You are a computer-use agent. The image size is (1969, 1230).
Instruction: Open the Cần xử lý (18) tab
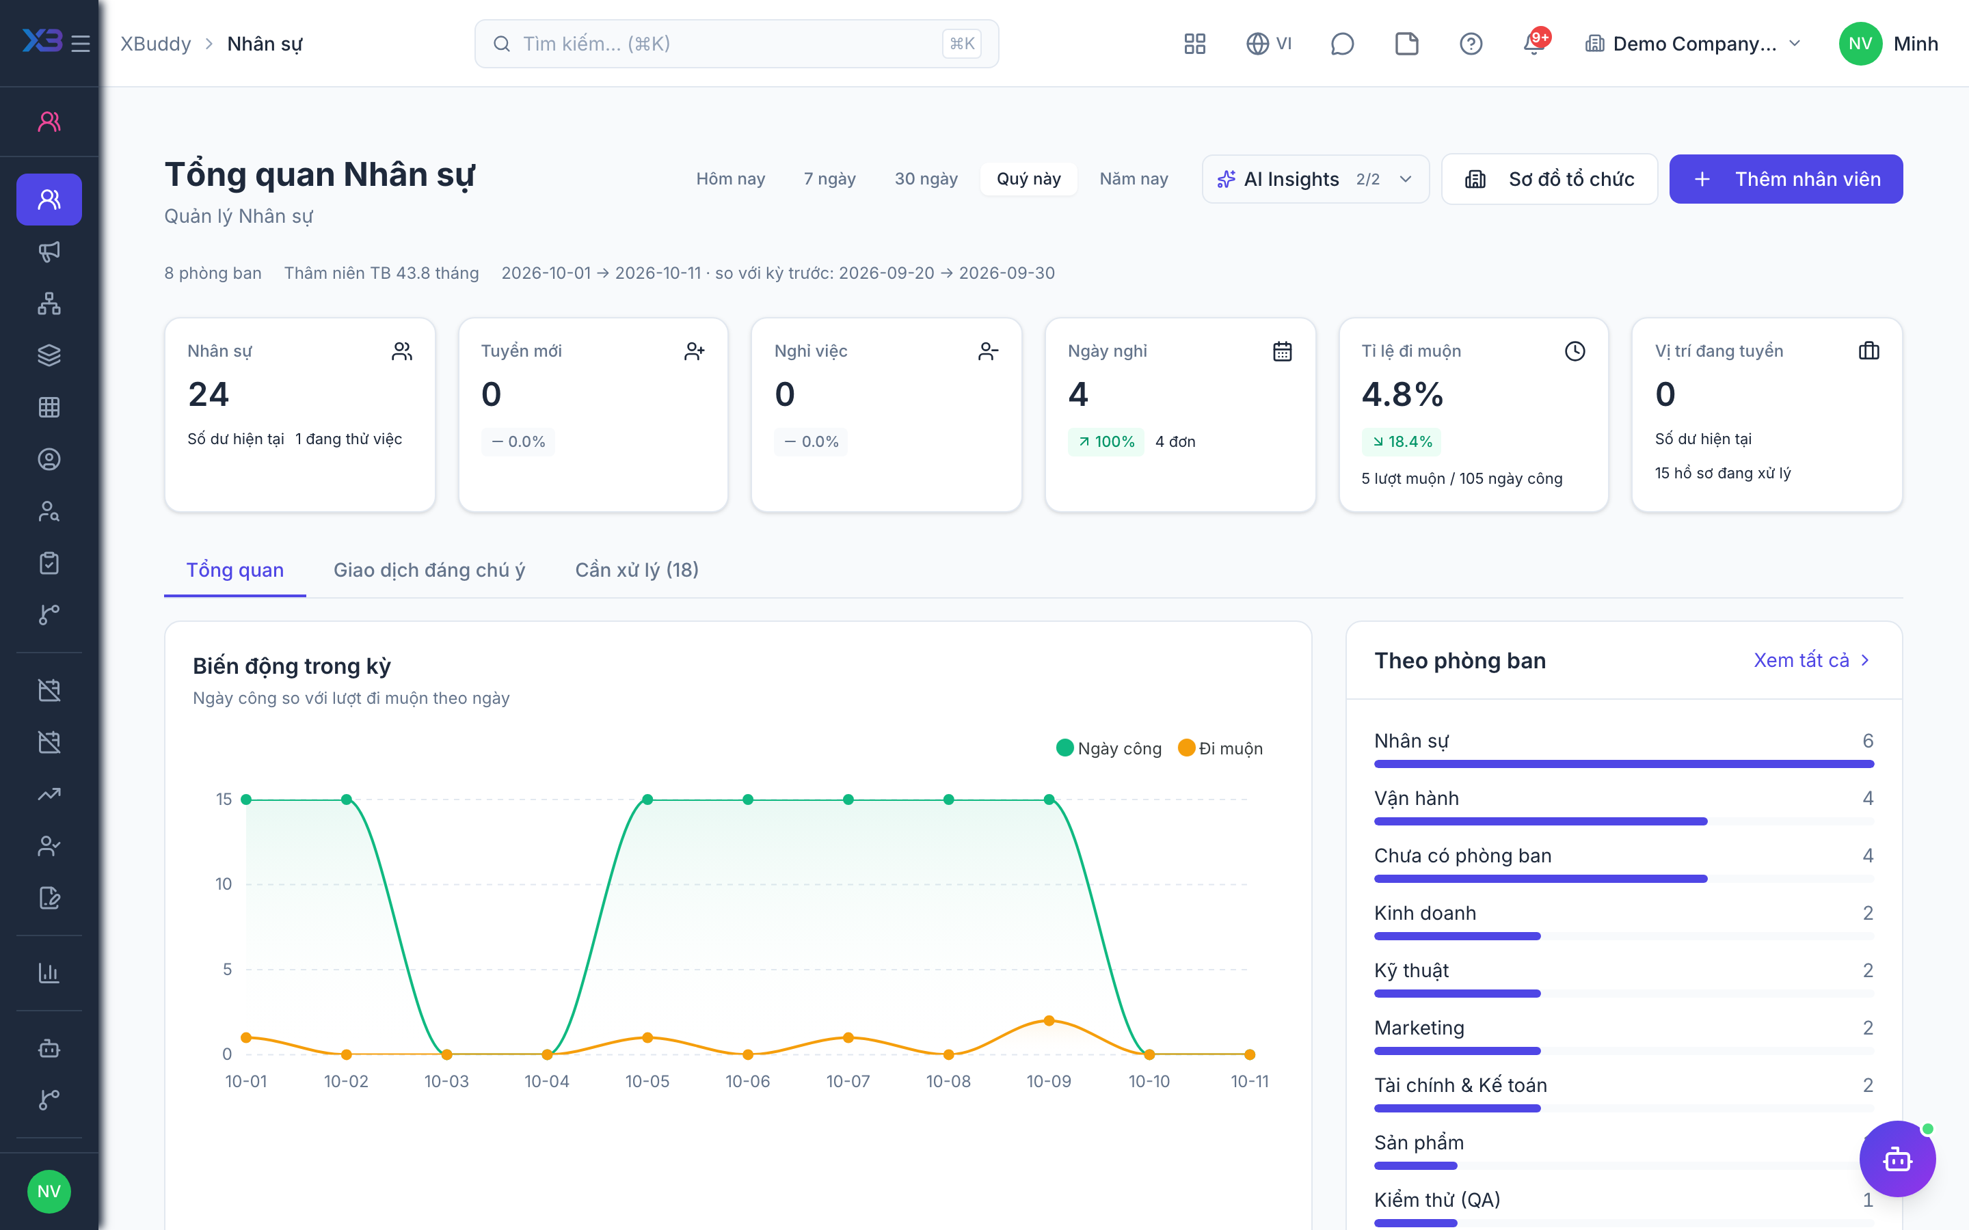tap(637, 571)
